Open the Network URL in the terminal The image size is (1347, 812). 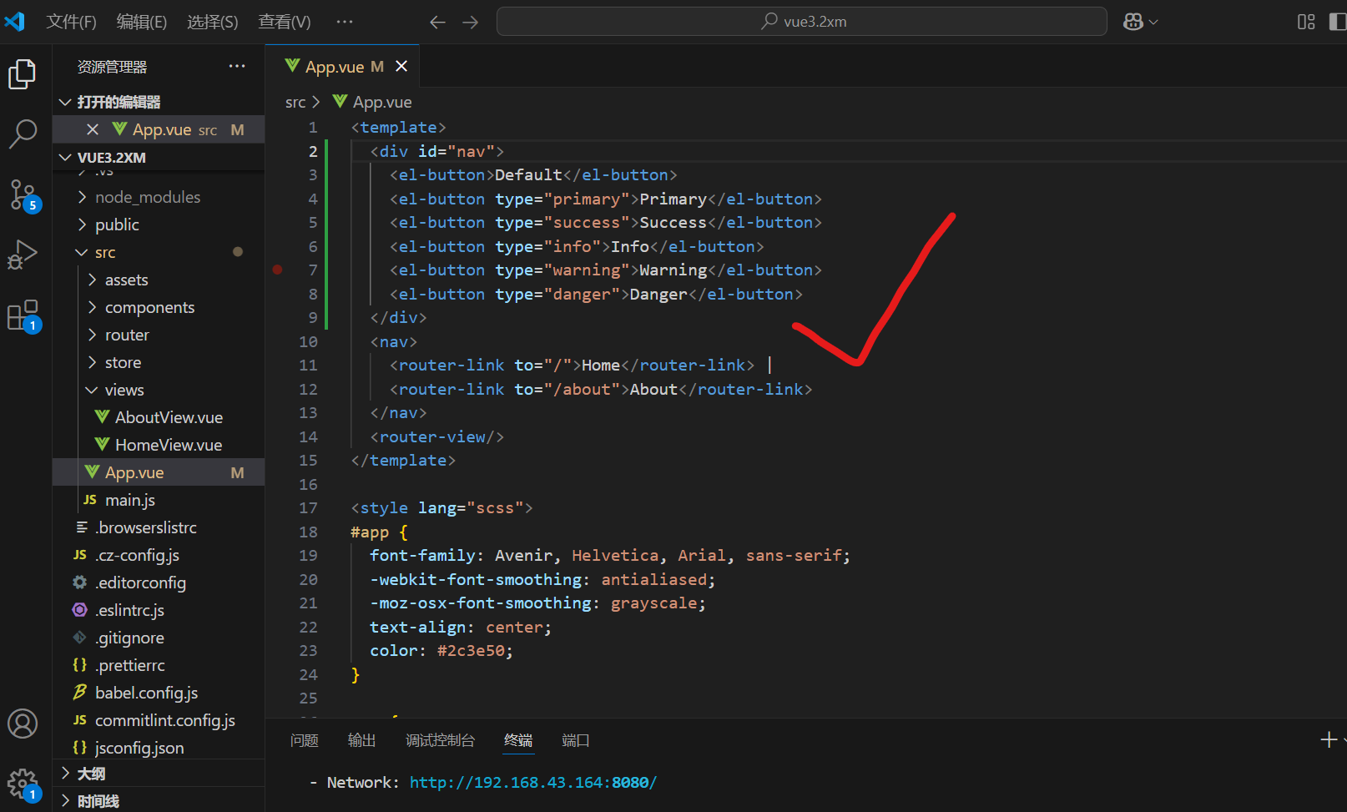click(x=532, y=782)
